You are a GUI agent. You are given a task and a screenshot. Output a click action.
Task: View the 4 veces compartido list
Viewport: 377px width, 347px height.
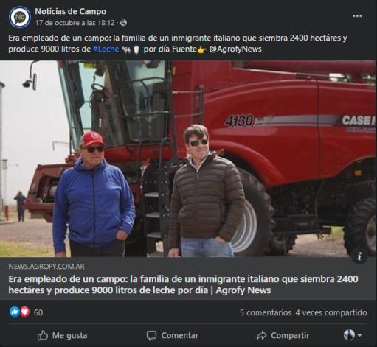click(x=331, y=312)
